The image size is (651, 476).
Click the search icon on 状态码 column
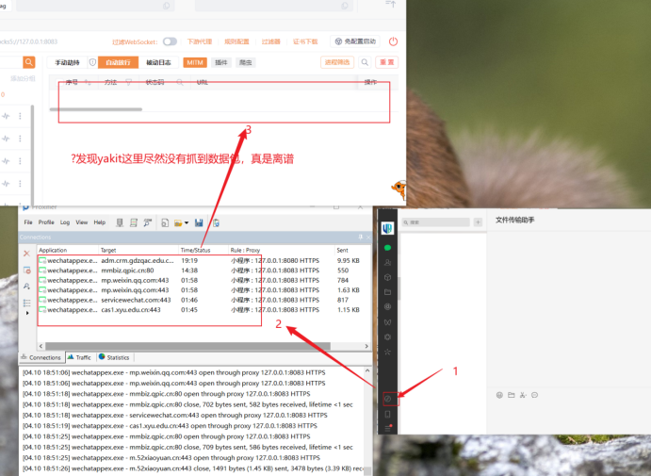180,82
